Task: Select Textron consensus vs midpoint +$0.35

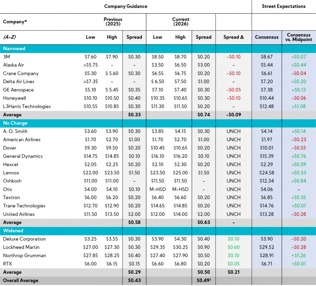Action: [x=299, y=198]
